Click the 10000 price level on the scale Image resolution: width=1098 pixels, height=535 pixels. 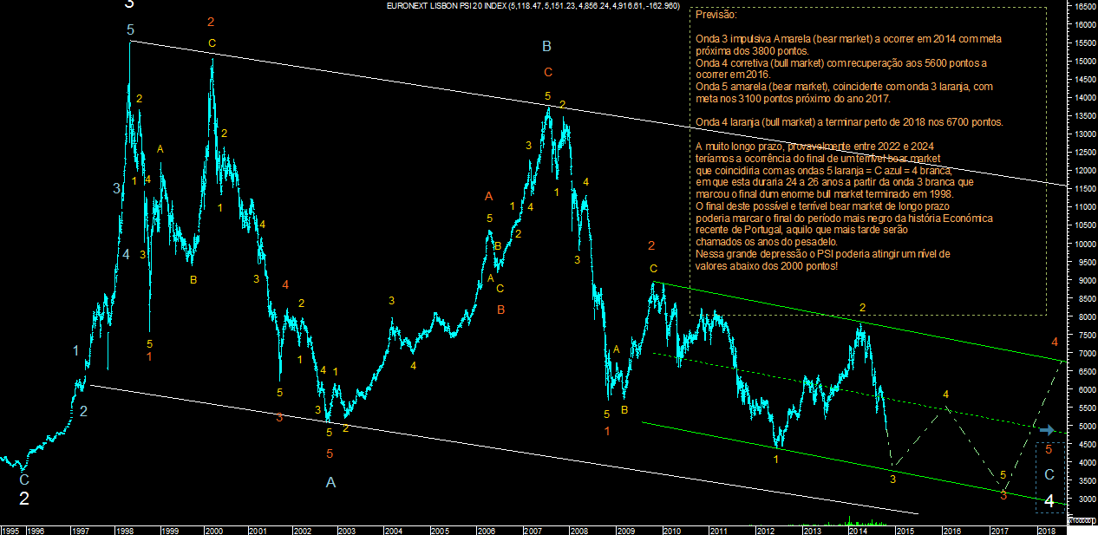tap(1084, 244)
